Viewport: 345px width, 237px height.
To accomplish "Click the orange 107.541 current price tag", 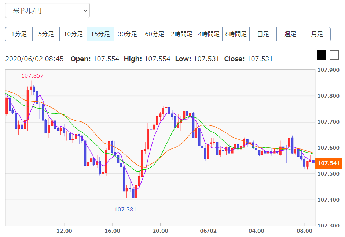I will pos(329,163).
